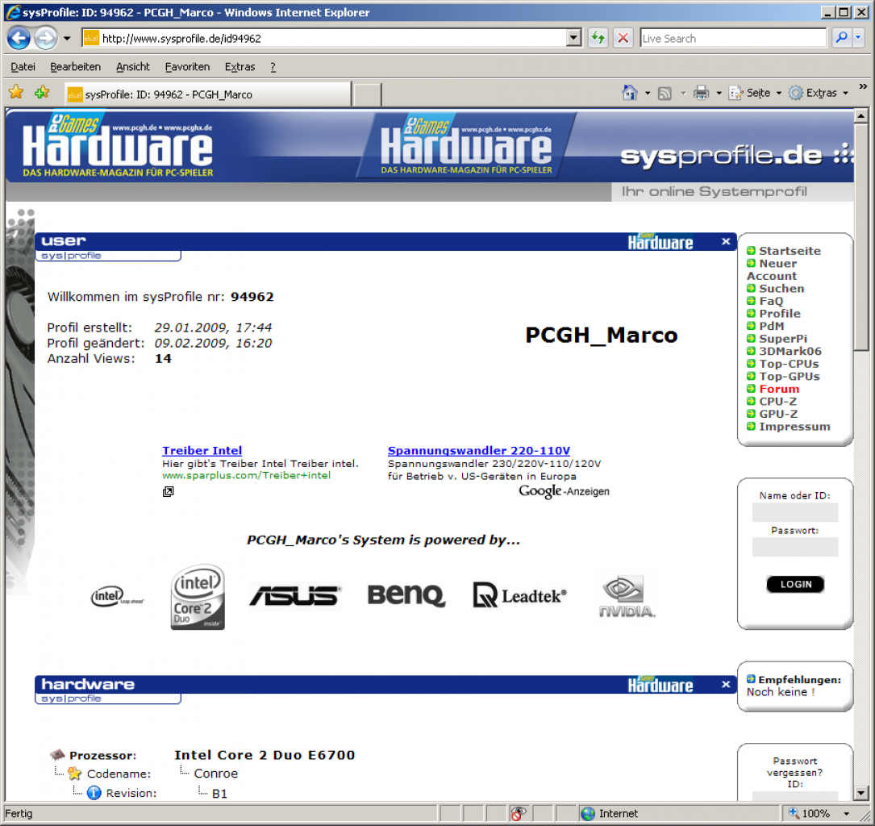The height and width of the screenshot is (826, 875).
Task: Open the Ansicht menu
Action: (133, 66)
